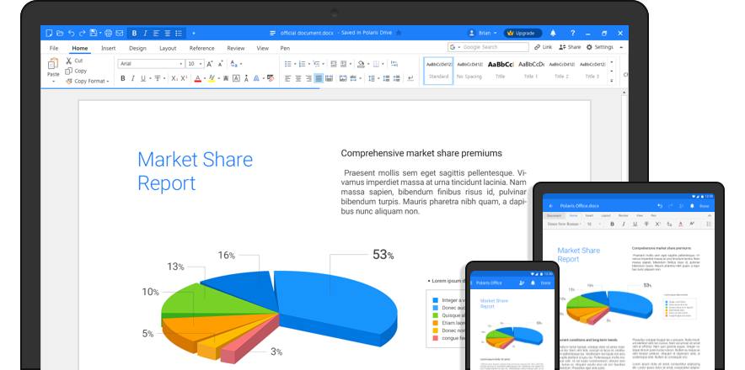This screenshot has width=745, height=370.
Task: Apply the Title 1 style
Action: pyautogui.click(x=531, y=70)
